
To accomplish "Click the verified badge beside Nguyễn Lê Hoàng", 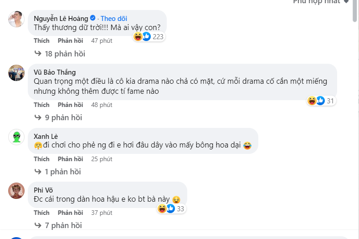I will click(x=92, y=18).
